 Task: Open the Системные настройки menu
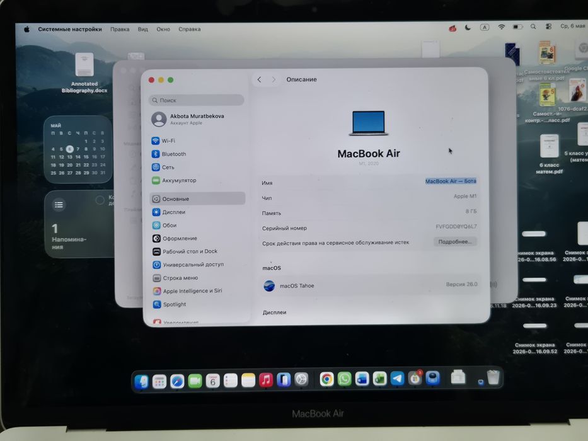coord(70,29)
